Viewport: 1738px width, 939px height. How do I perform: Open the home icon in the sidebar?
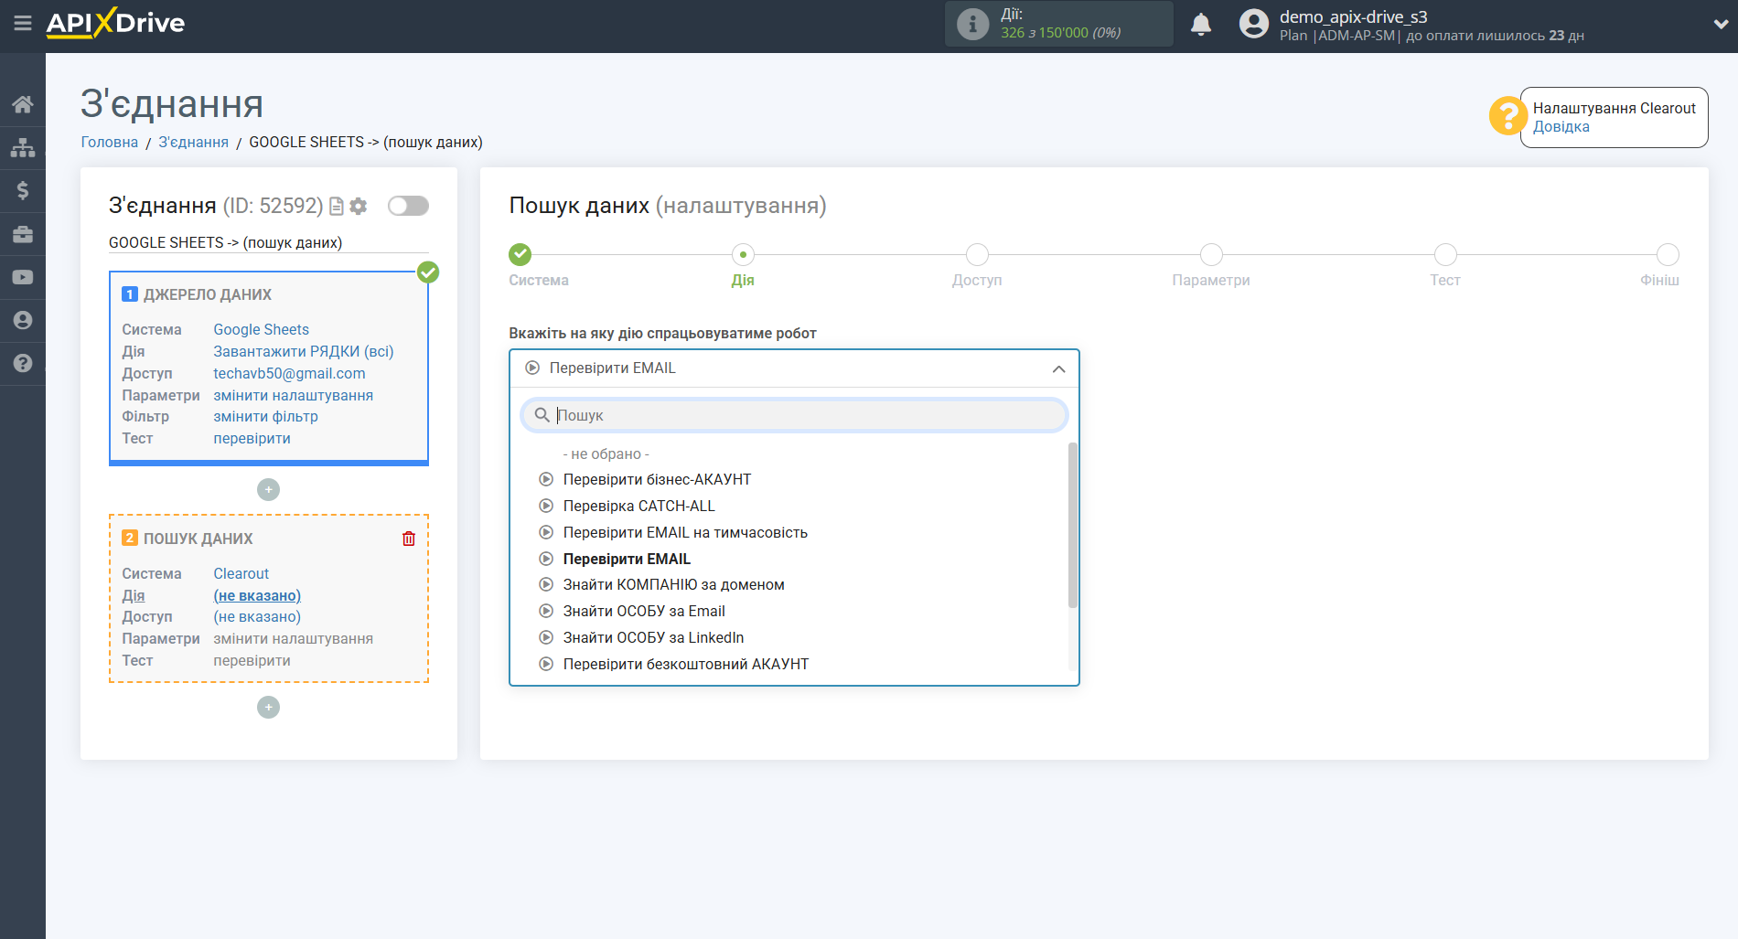(23, 104)
